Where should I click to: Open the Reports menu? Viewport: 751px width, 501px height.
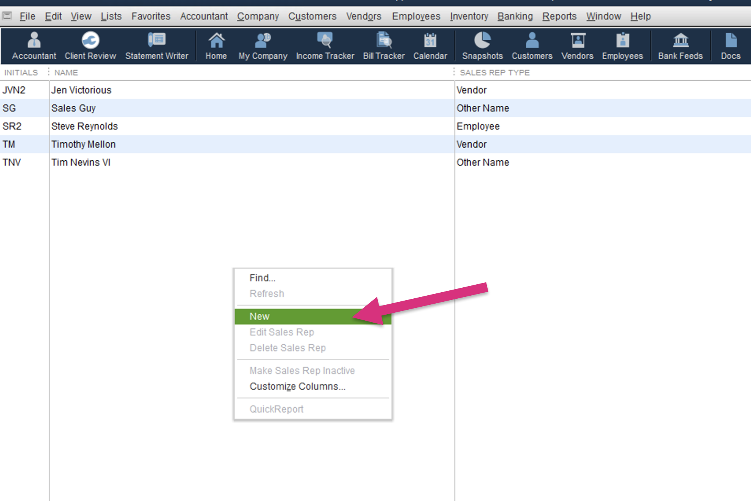tap(559, 16)
